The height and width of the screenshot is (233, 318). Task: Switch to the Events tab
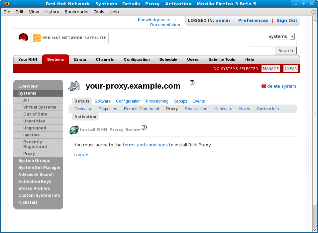click(x=199, y=101)
